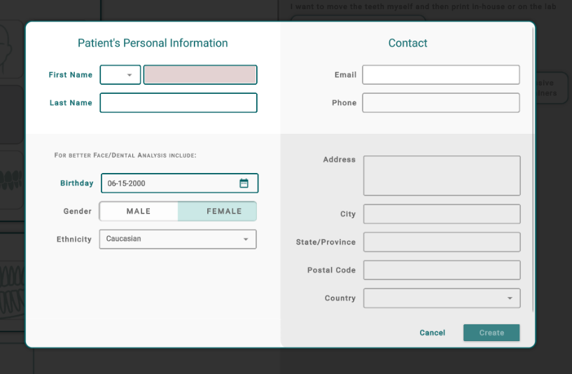572x374 pixels.
Task: Click the Postal Code label
Action: tap(331, 270)
